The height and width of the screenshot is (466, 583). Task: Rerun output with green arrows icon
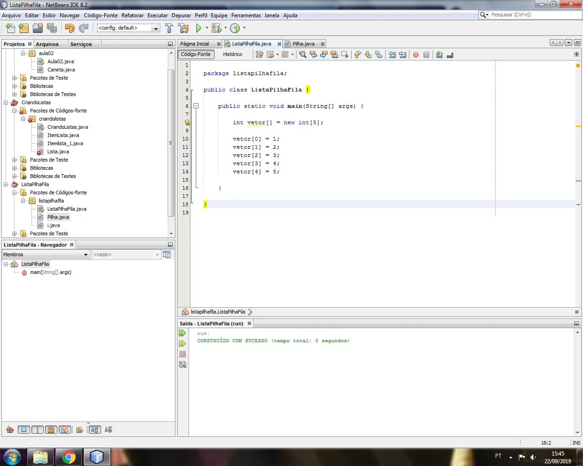(x=183, y=333)
